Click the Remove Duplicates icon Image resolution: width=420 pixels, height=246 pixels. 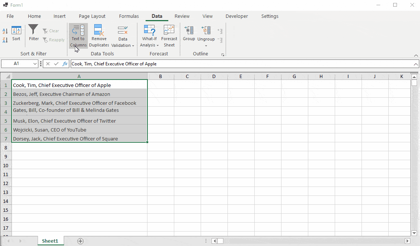coord(99,30)
